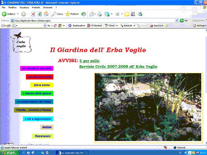Click the mail envelope toolbar icon
Viewport: 207px width, 155px height.
91,14
